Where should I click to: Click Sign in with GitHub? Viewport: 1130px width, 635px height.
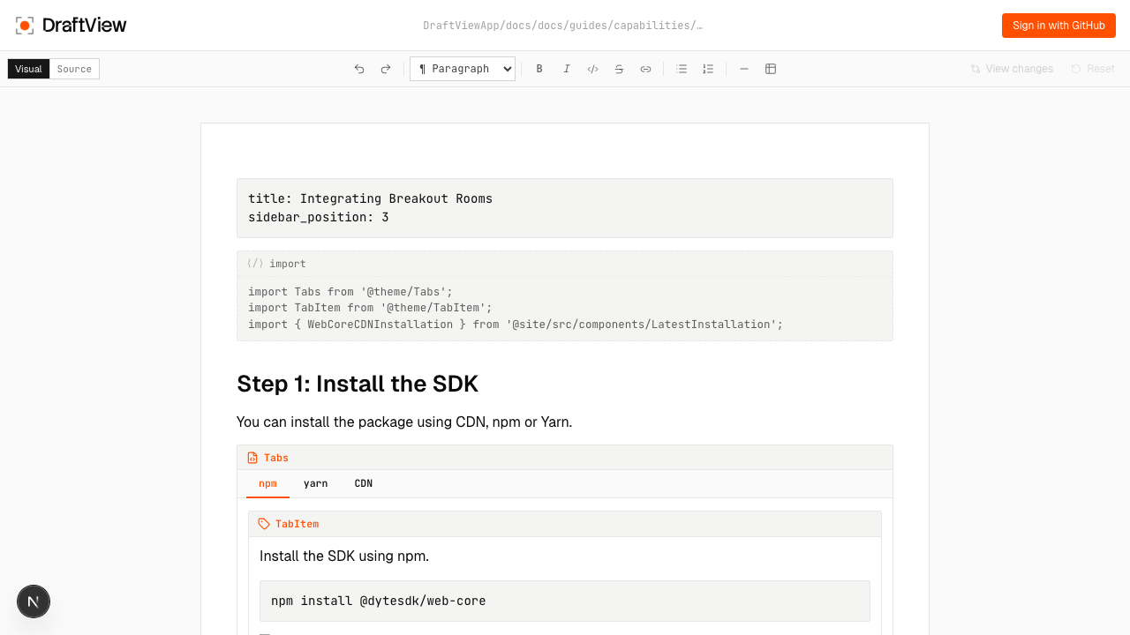pyautogui.click(x=1058, y=26)
